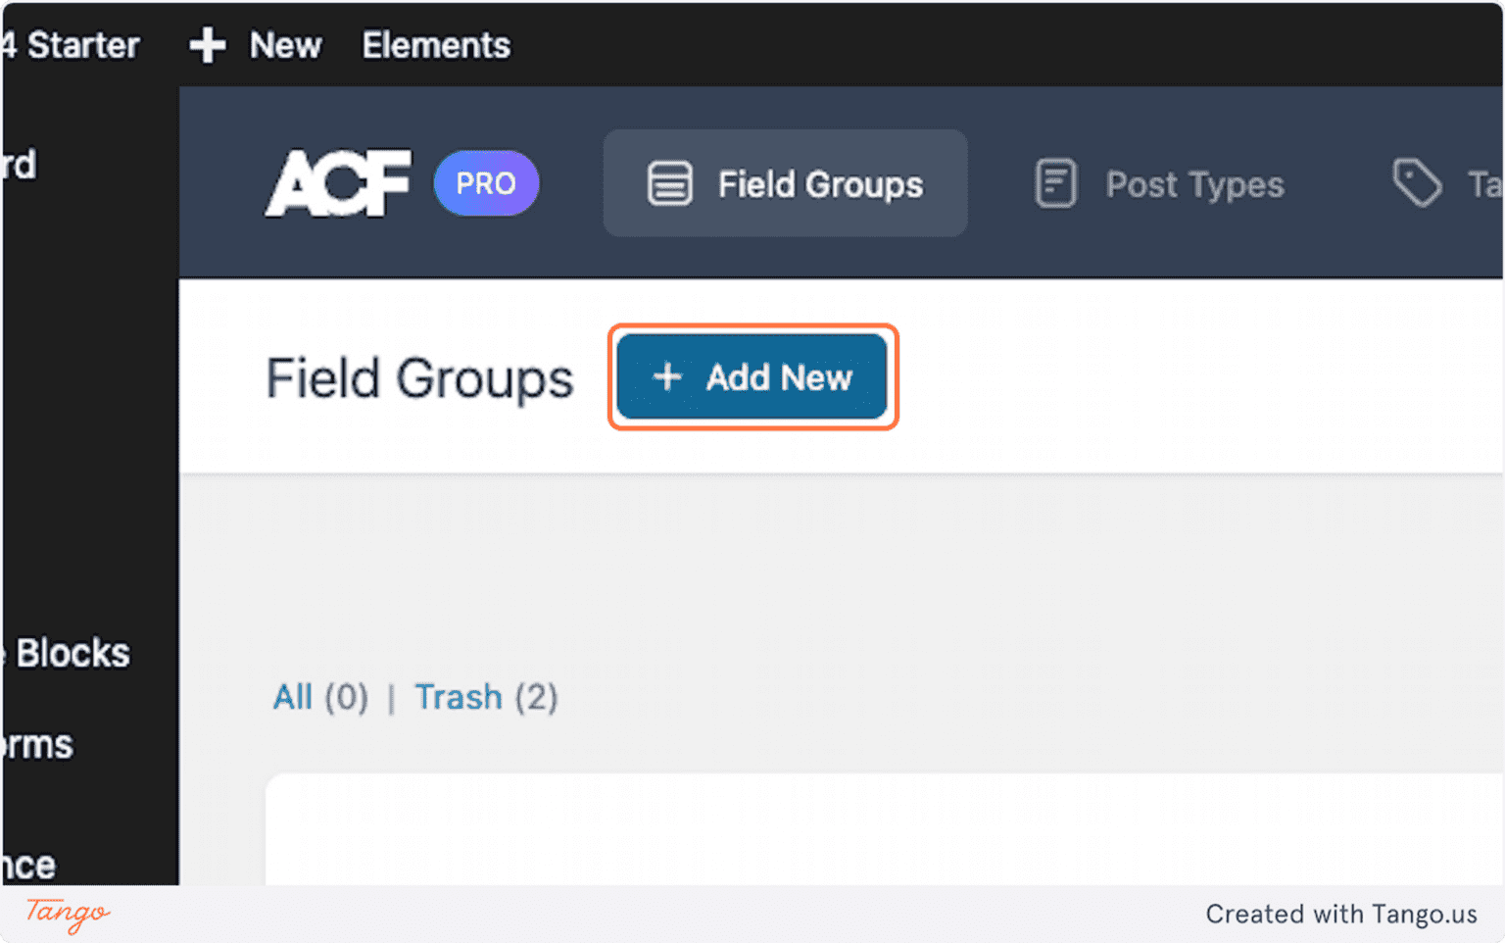Screen dimensions: 1505x943
Task: View the All field groups filter
Action: click(293, 696)
